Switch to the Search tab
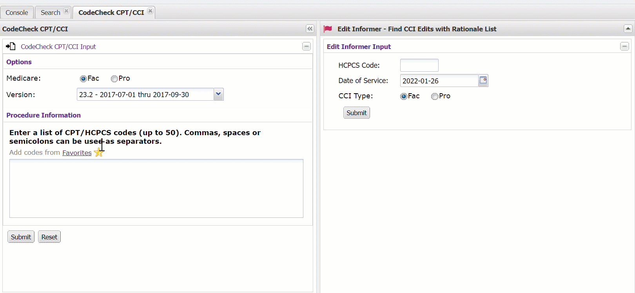Viewport: 635px width, 293px height. click(x=50, y=13)
